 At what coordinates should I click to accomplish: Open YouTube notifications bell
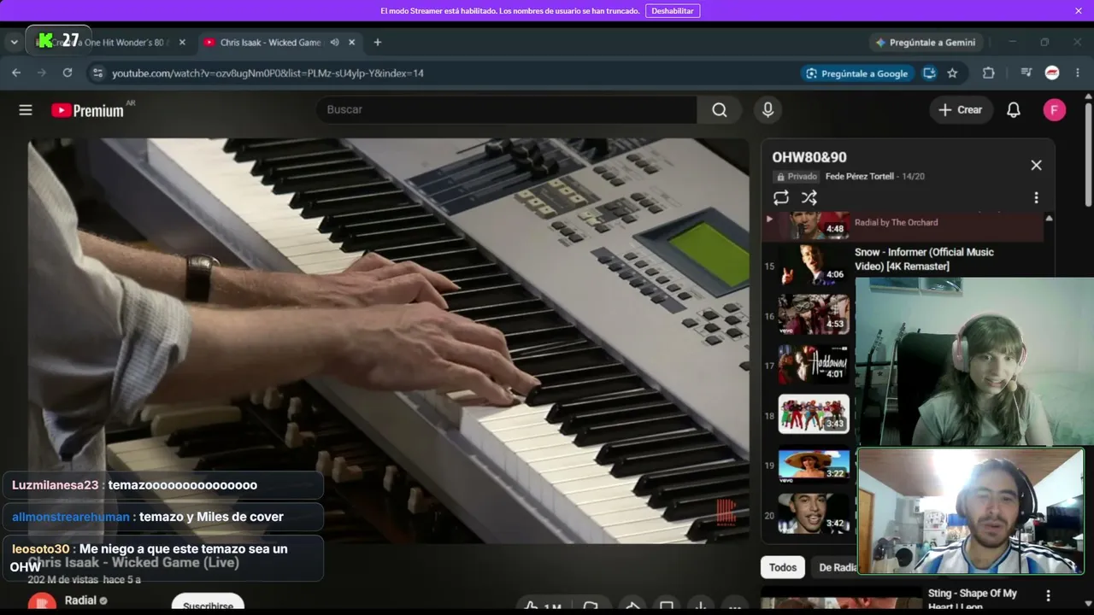point(1014,109)
